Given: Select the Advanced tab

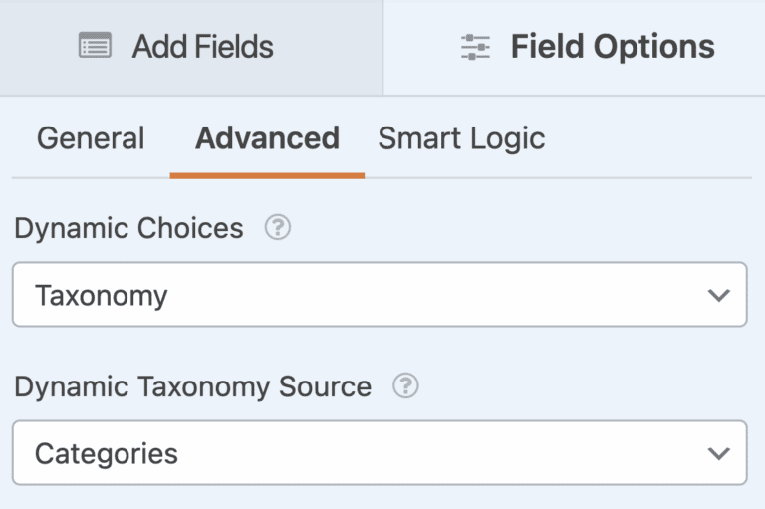Looking at the screenshot, I should click(267, 137).
